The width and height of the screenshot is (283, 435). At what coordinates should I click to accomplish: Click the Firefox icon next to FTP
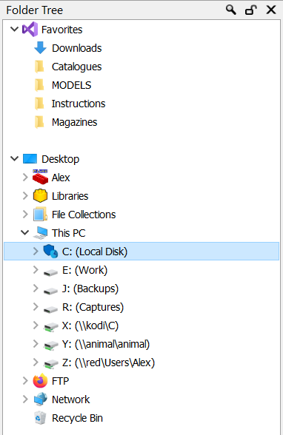click(x=40, y=380)
